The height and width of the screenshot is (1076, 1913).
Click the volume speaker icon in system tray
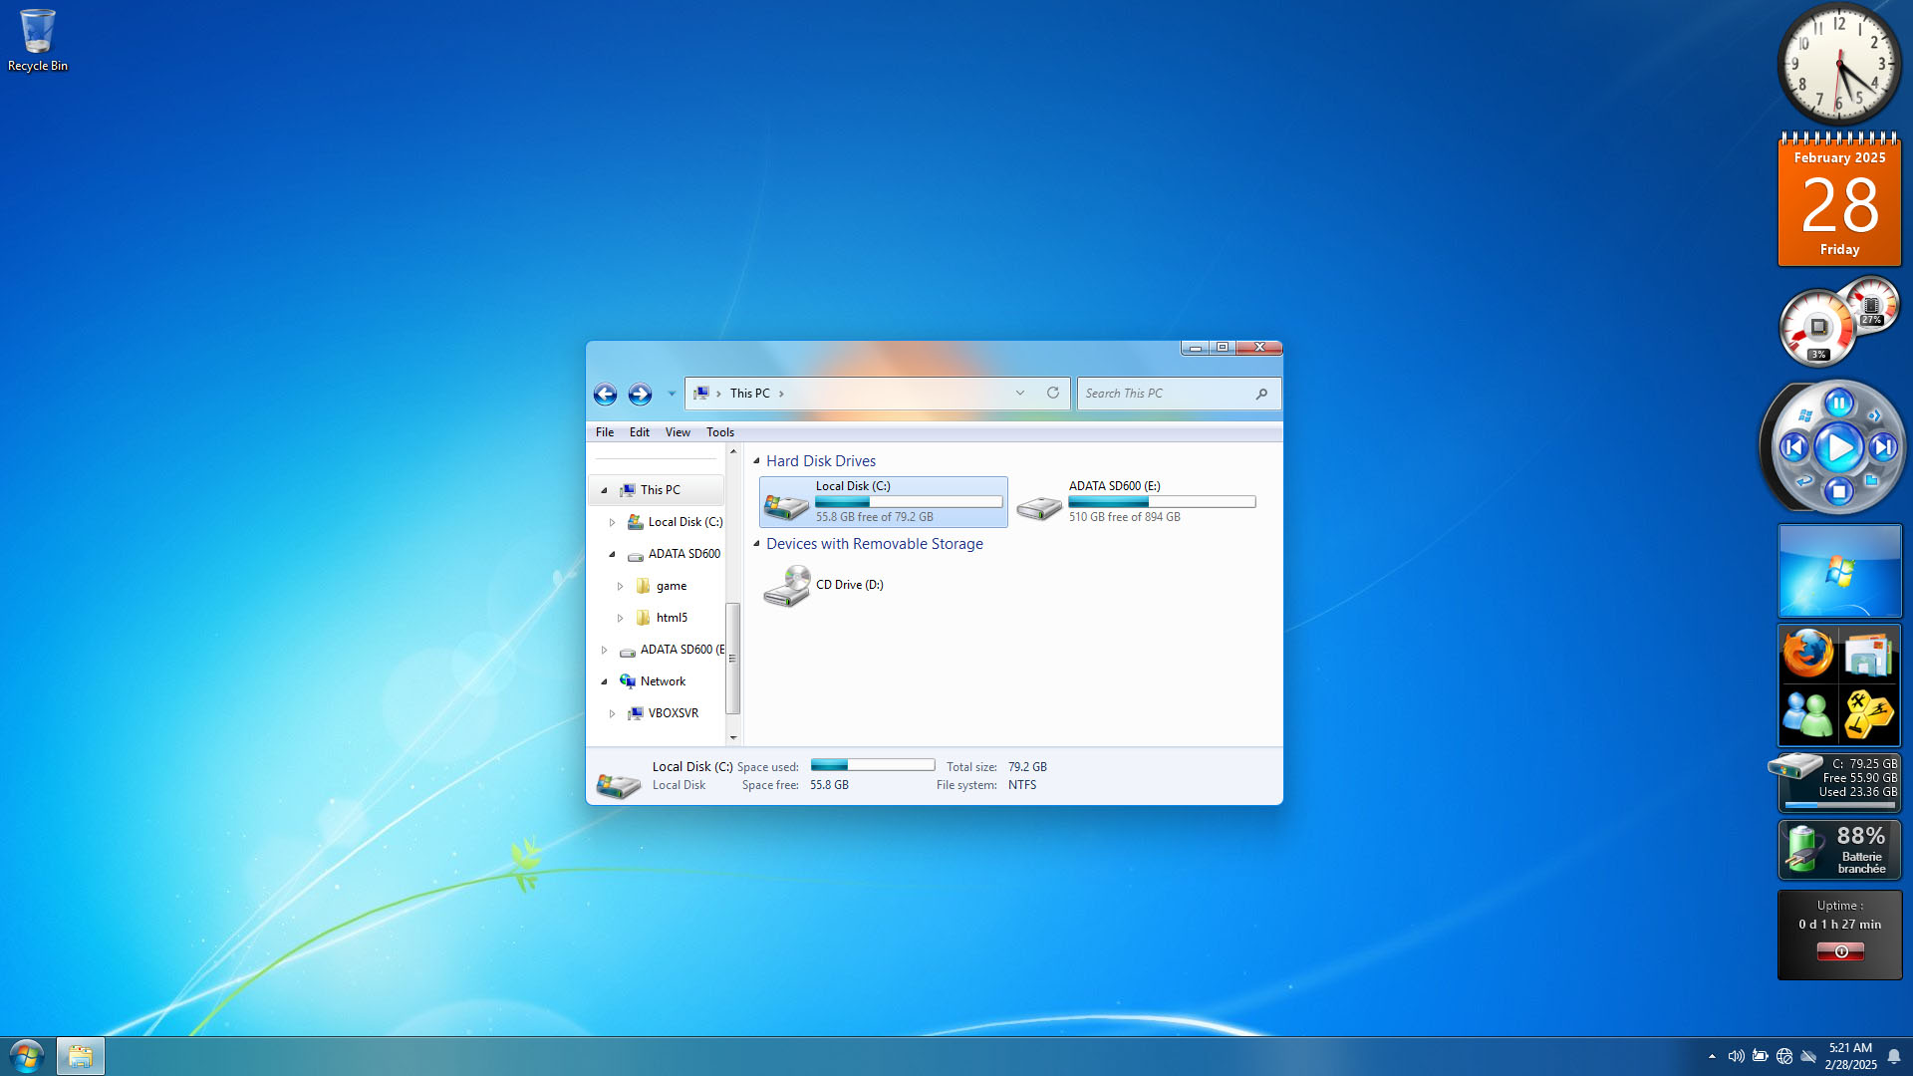click(x=1736, y=1056)
